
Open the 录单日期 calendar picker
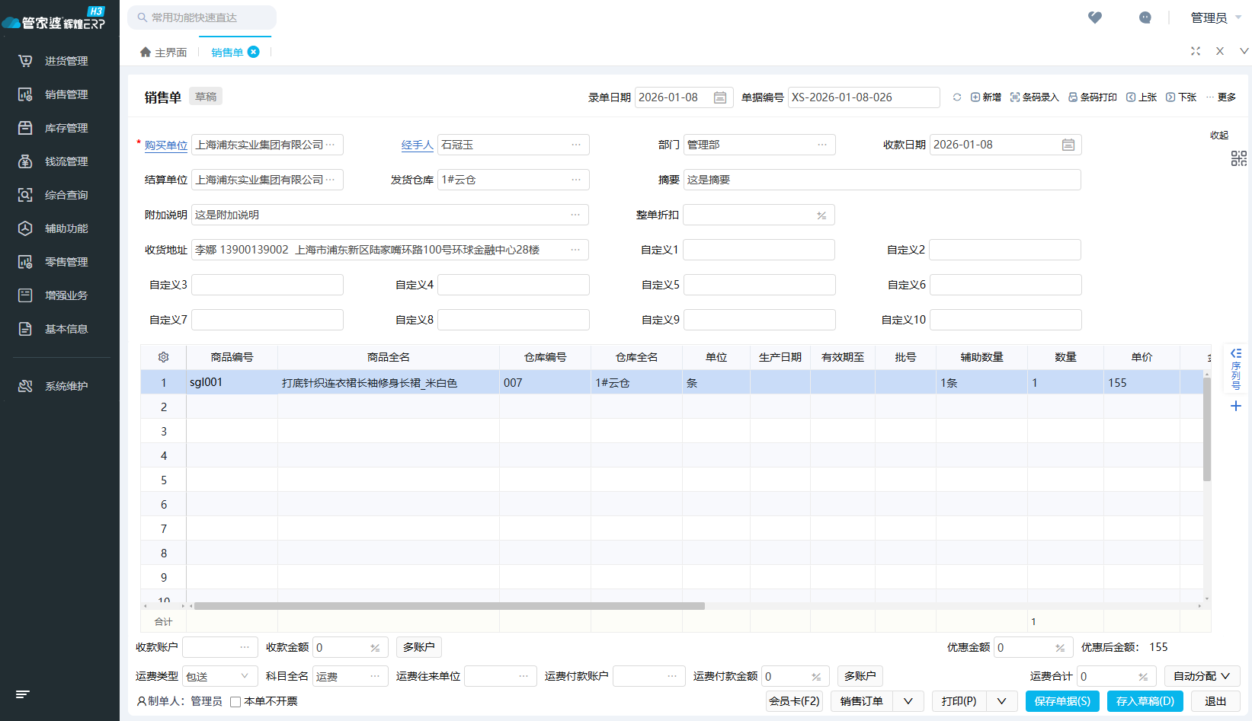(720, 97)
